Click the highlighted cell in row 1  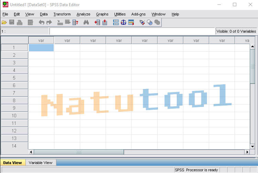click(x=41, y=48)
